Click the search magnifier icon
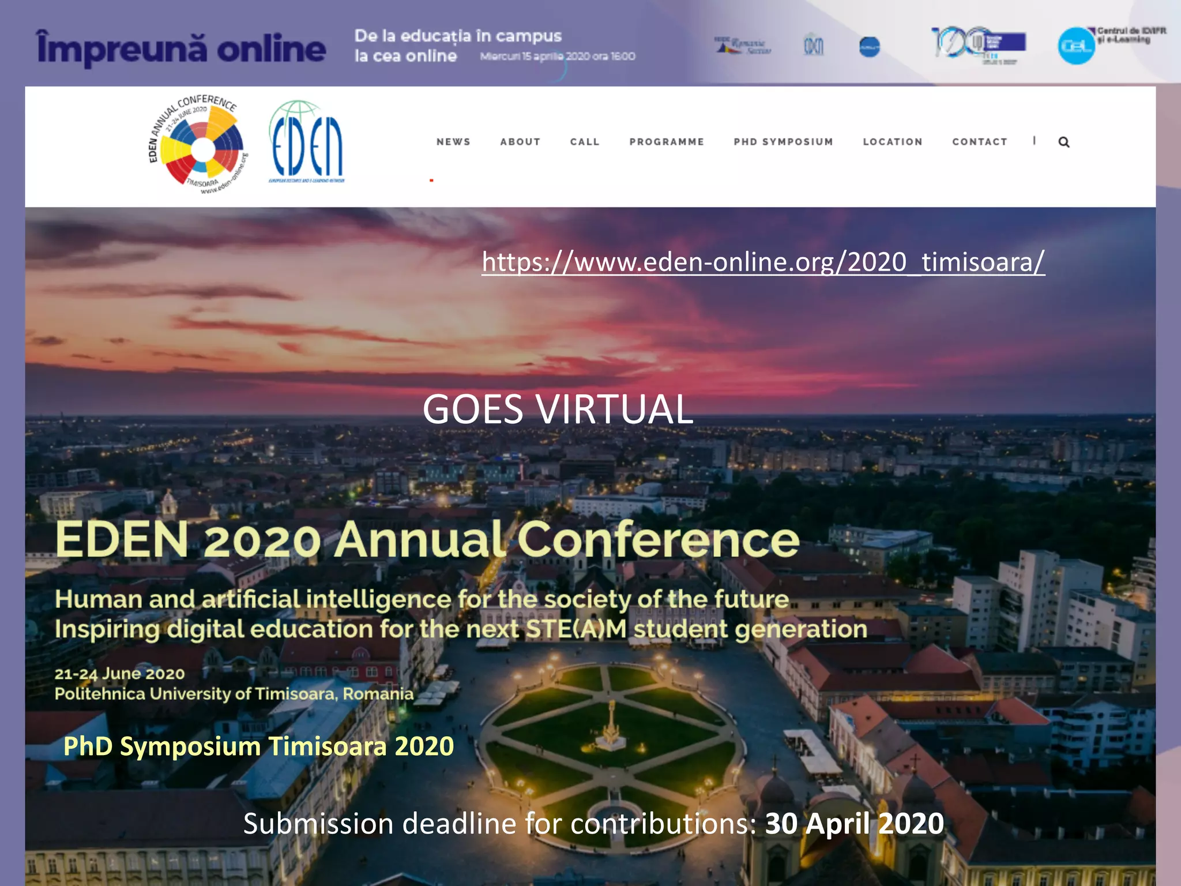1181x886 pixels. (1064, 142)
